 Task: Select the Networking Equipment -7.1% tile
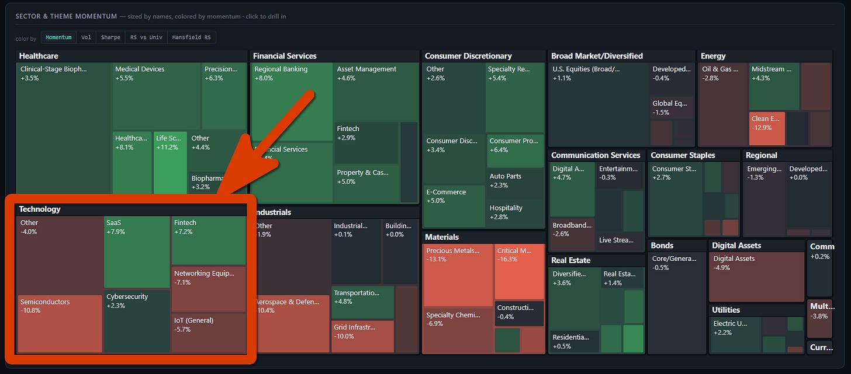(x=209, y=289)
